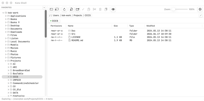Expand the Desktop tree folder
Viewport: 204px width, 101px height.
tap(6, 26)
